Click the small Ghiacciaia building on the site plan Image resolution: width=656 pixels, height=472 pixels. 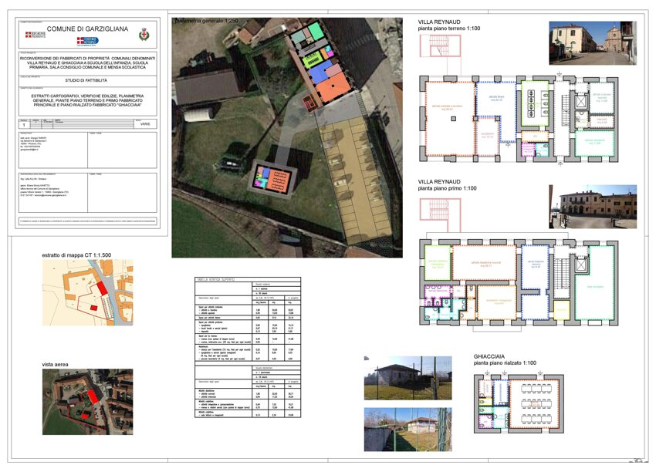point(274,177)
